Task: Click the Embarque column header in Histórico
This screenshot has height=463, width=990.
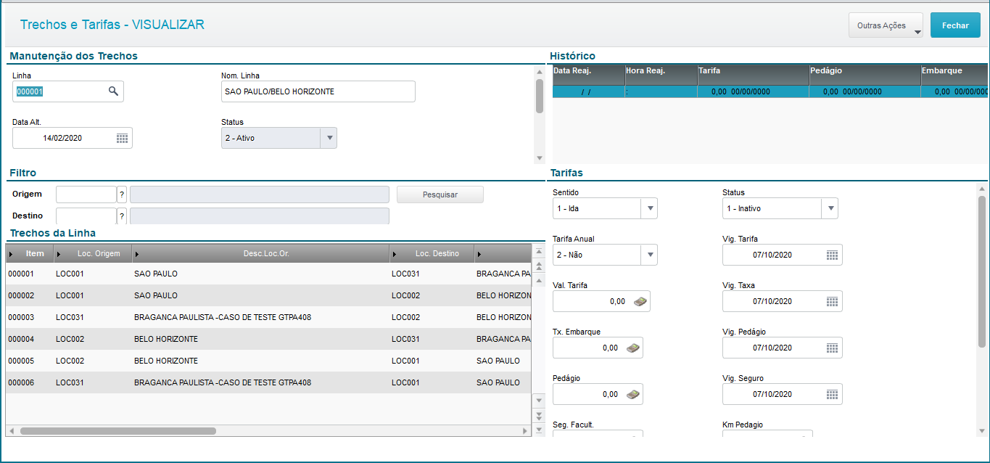Action: pos(954,75)
